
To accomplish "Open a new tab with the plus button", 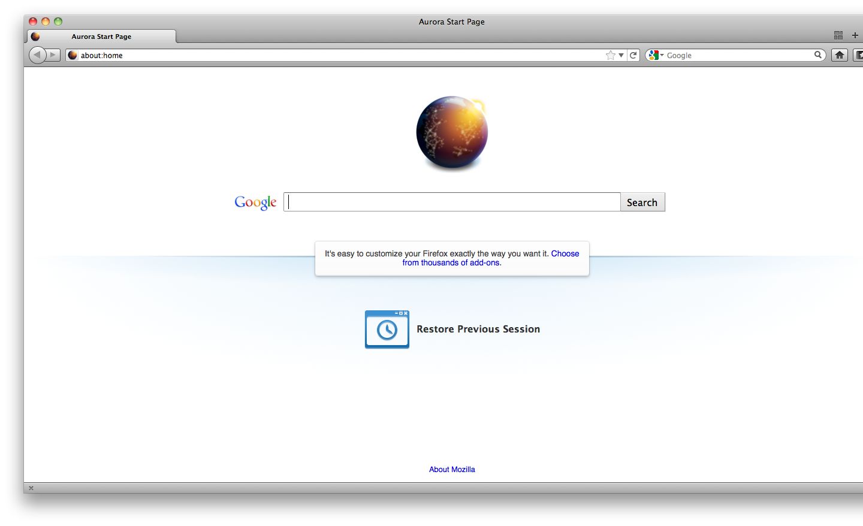I will [855, 35].
